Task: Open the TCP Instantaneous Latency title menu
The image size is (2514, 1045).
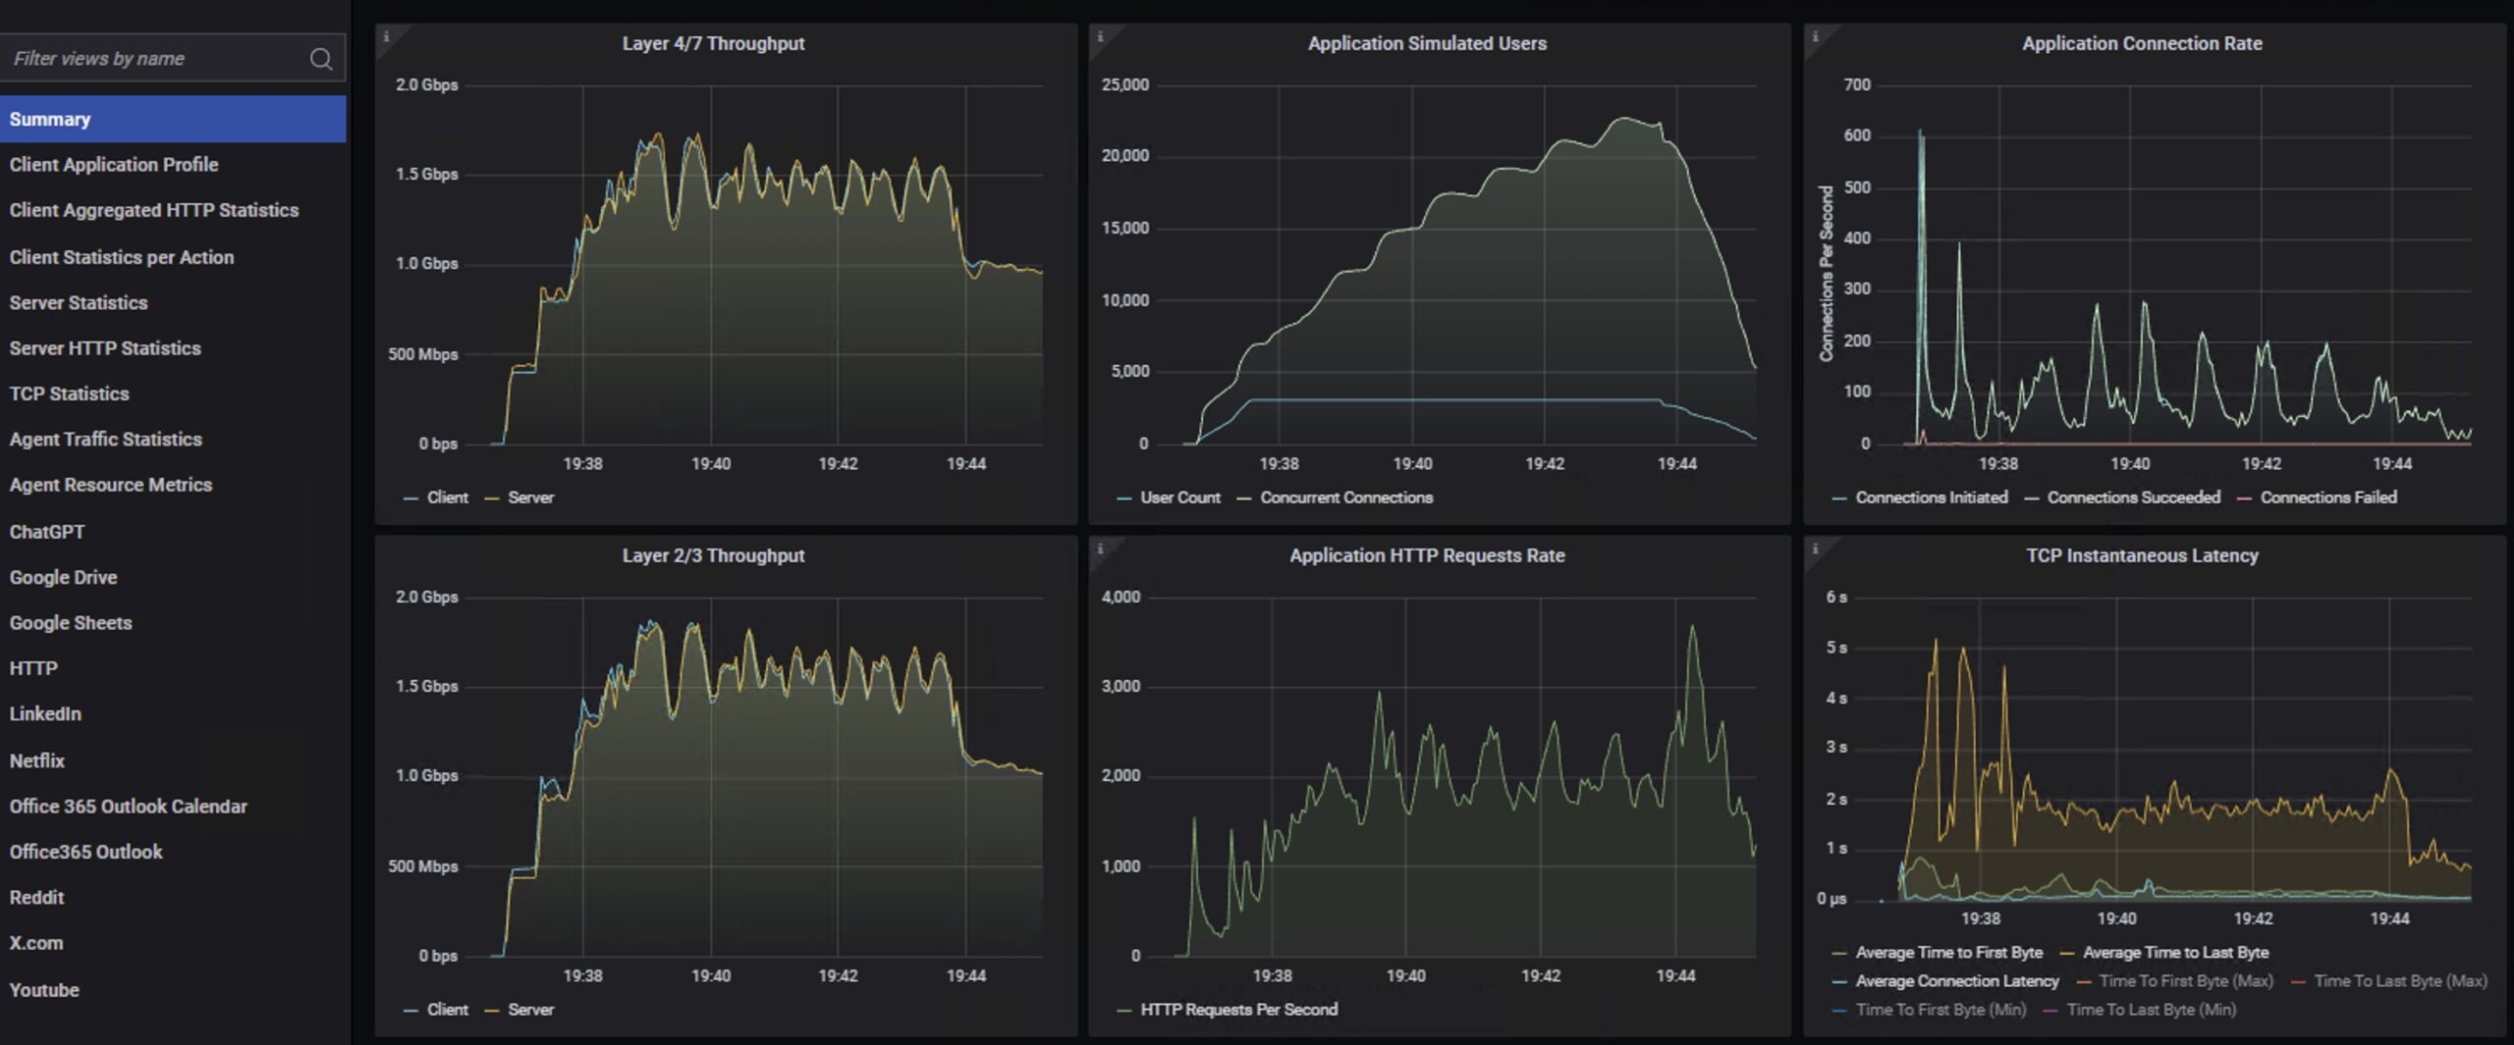Action: 2142,555
